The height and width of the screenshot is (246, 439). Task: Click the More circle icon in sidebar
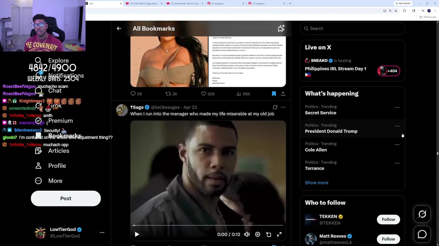pos(38,181)
